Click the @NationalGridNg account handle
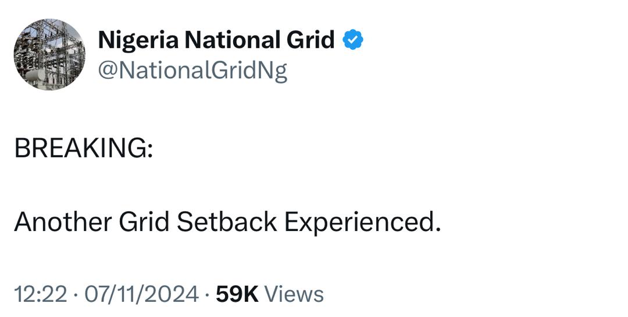 click(193, 70)
